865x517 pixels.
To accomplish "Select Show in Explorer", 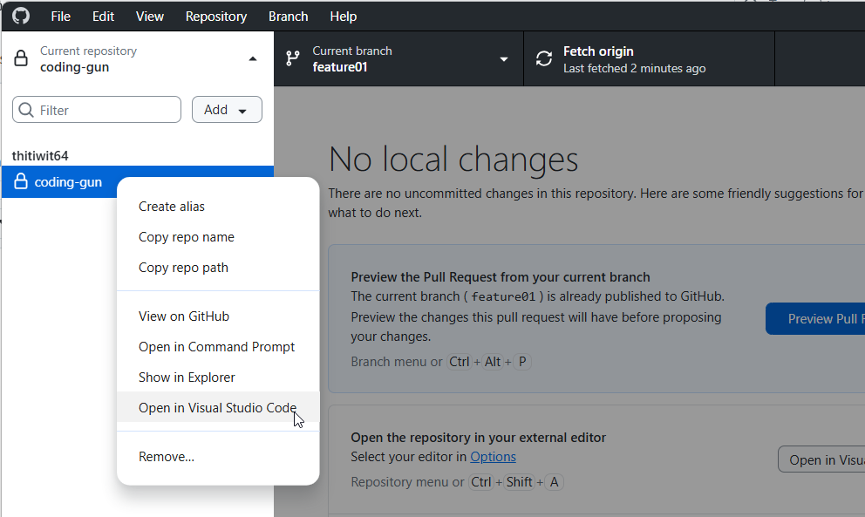I will [218, 378].
